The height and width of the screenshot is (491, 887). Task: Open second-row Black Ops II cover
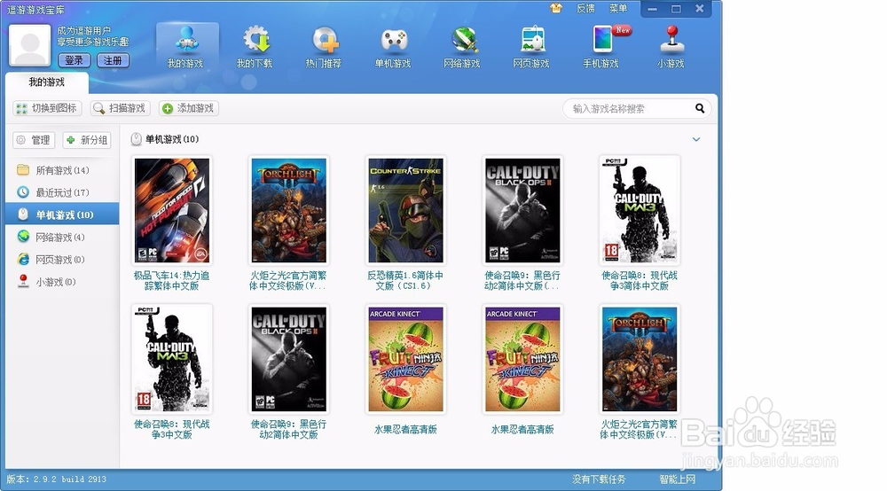click(x=289, y=359)
